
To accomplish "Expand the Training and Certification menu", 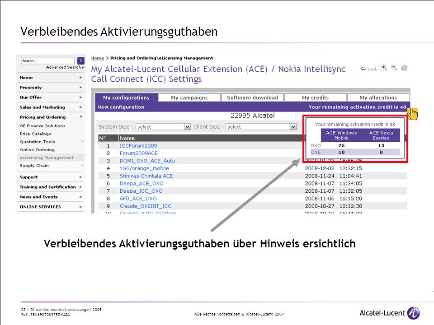I will [x=51, y=187].
